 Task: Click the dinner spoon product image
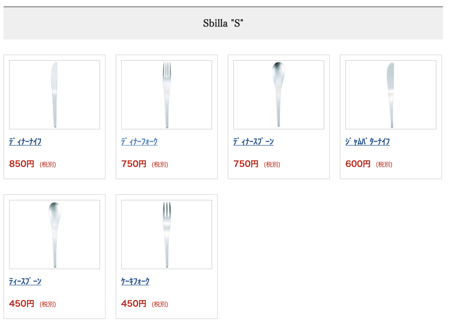pos(279,95)
